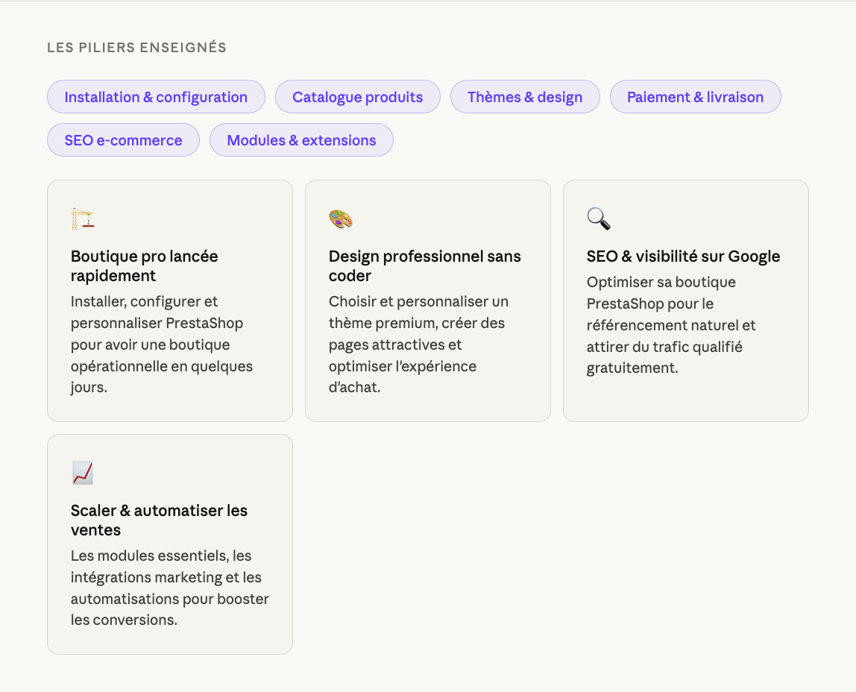This screenshot has height=692, width=856.
Task: Click the Les piliers enseignés section heading
Action: 136,48
